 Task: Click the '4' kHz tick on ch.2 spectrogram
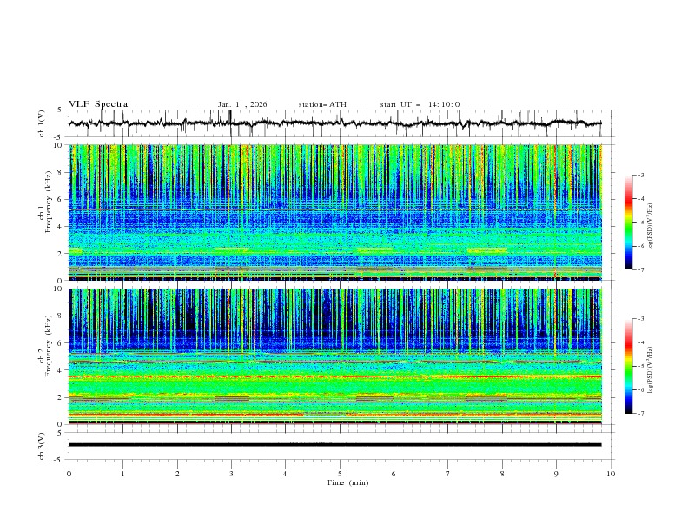click(x=62, y=370)
